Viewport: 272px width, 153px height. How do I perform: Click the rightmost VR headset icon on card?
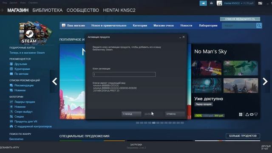256,114
